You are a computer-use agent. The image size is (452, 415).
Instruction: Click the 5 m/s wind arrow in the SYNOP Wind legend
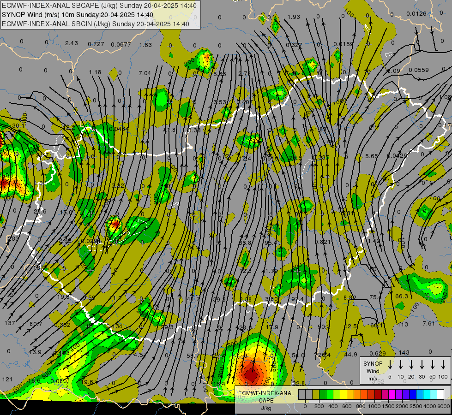pos(390,364)
